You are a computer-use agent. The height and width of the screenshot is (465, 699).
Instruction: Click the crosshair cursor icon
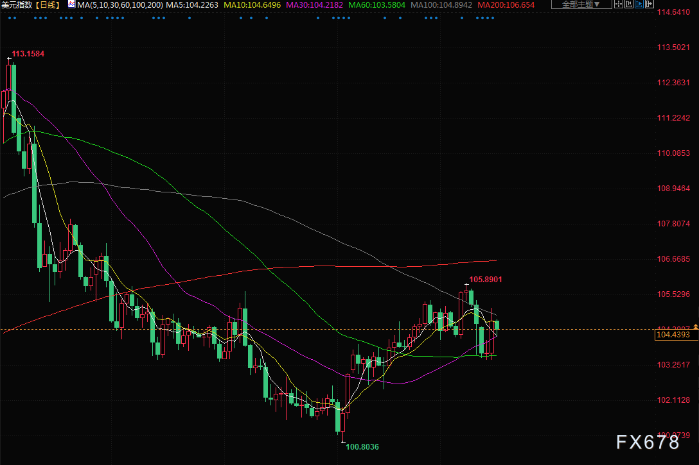pos(619,4)
